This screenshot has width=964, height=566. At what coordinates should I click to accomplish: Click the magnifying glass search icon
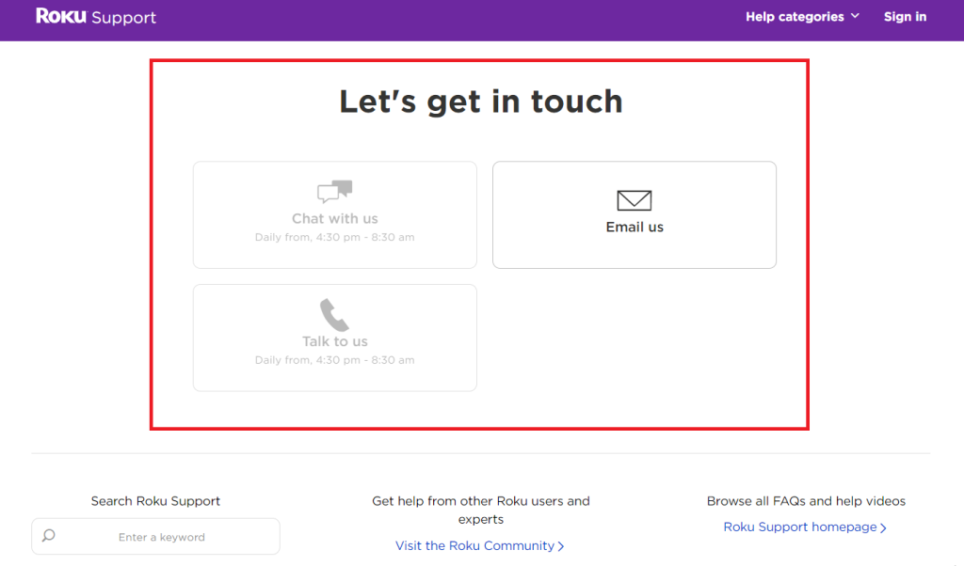pos(49,536)
